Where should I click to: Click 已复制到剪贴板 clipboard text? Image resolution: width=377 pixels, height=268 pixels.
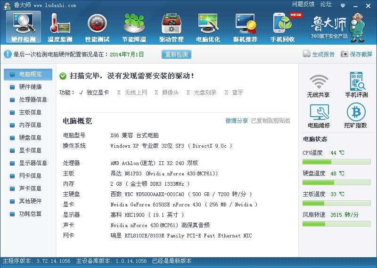click(270, 121)
